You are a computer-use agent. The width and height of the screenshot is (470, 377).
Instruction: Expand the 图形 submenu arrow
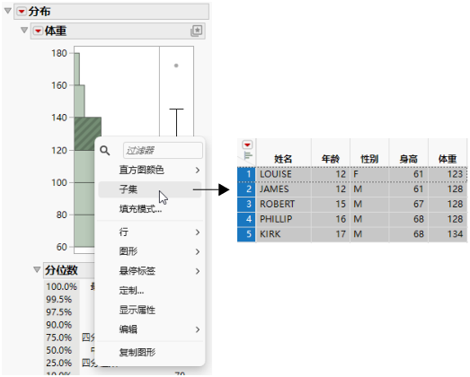pos(197,251)
